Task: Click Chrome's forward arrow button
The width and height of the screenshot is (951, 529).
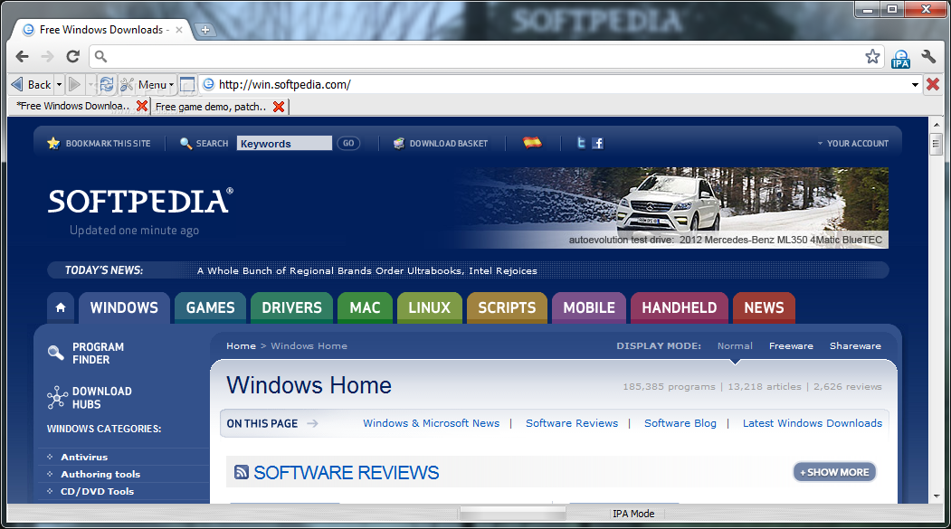Action: 47,56
